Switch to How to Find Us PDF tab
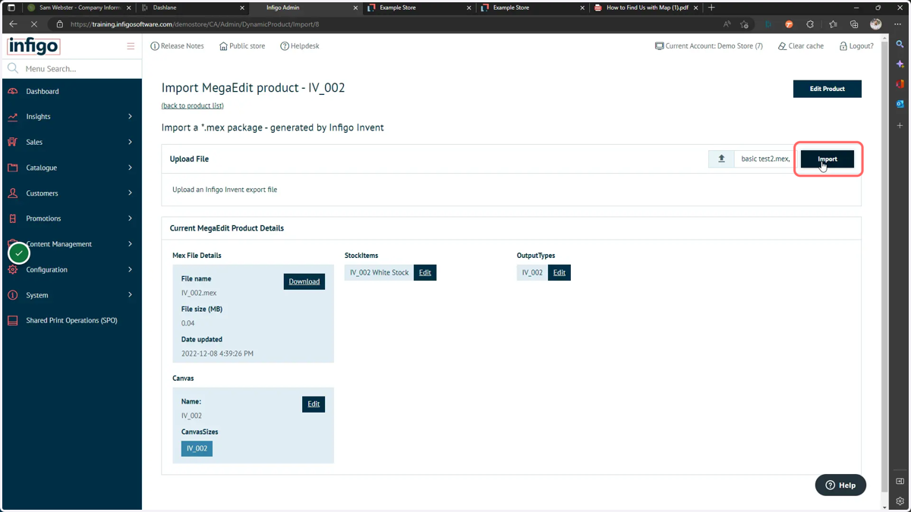 click(x=645, y=8)
